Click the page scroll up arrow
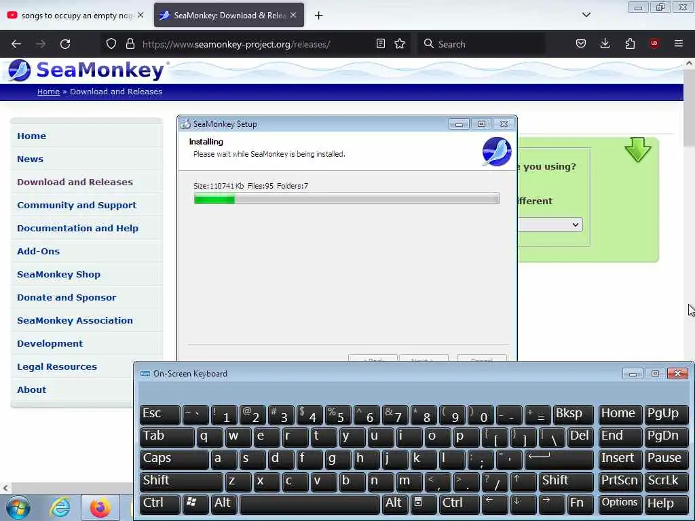 [x=689, y=63]
